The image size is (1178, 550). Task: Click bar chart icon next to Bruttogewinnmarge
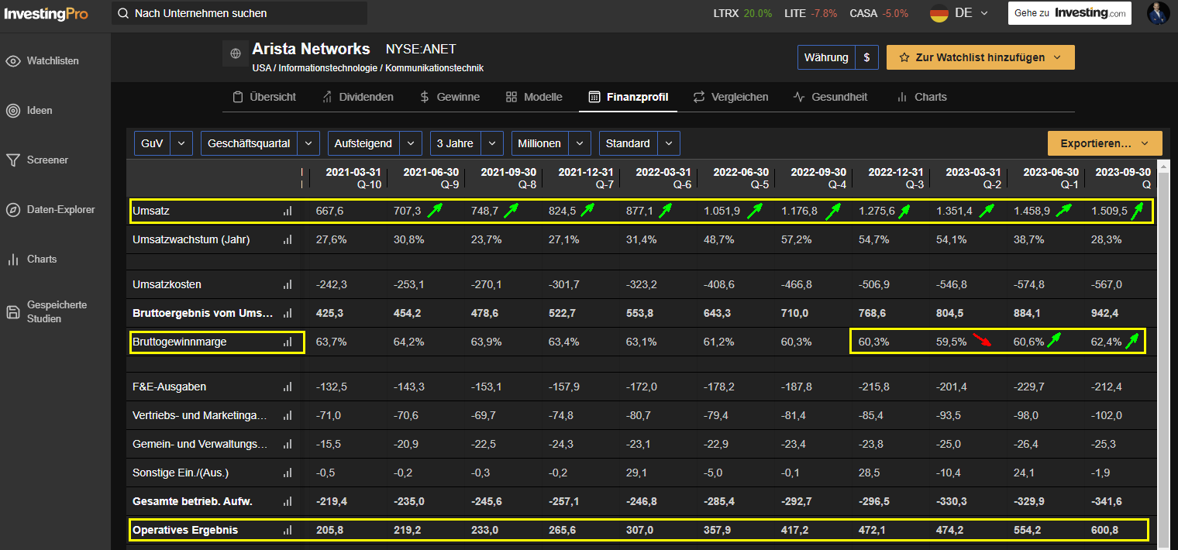pos(288,342)
